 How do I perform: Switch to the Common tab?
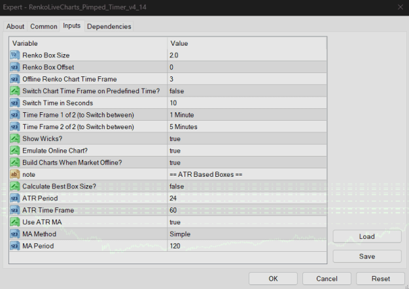coord(44,27)
